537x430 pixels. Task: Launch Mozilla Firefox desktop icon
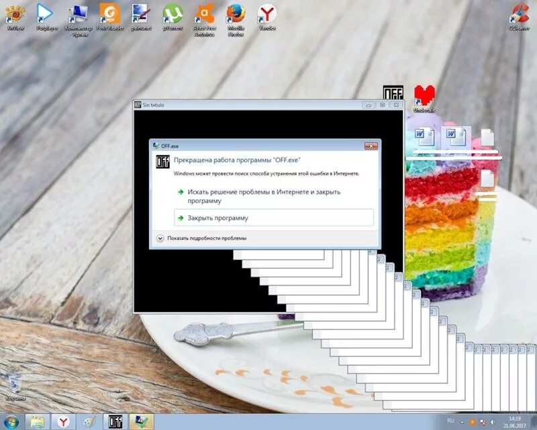[236, 21]
